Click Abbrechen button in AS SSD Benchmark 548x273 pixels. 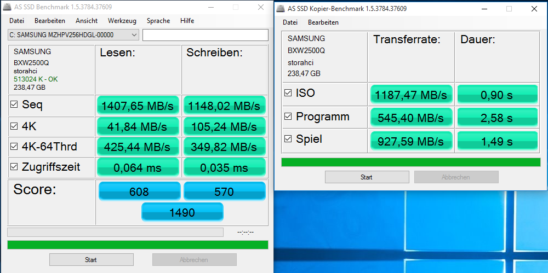click(x=194, y=260)
